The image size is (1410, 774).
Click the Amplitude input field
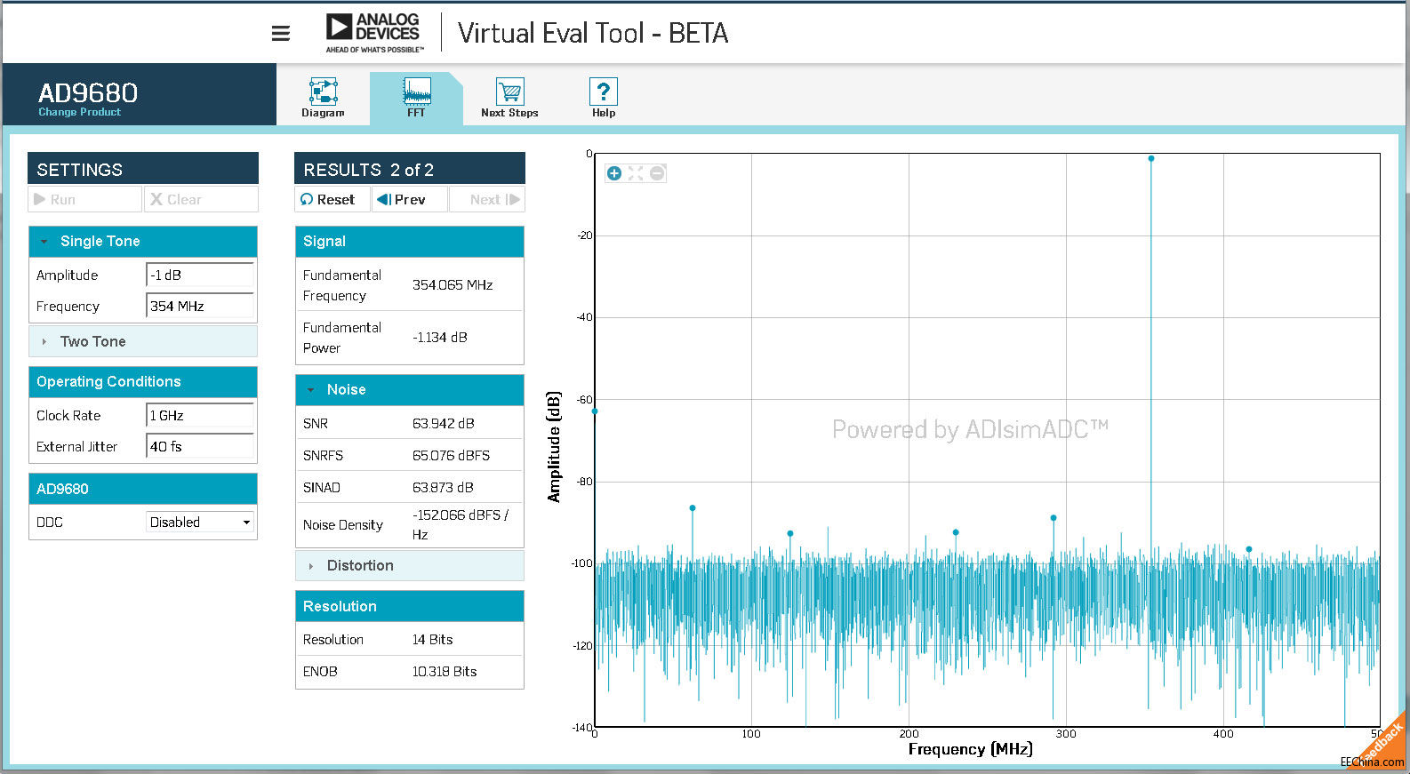200,275
